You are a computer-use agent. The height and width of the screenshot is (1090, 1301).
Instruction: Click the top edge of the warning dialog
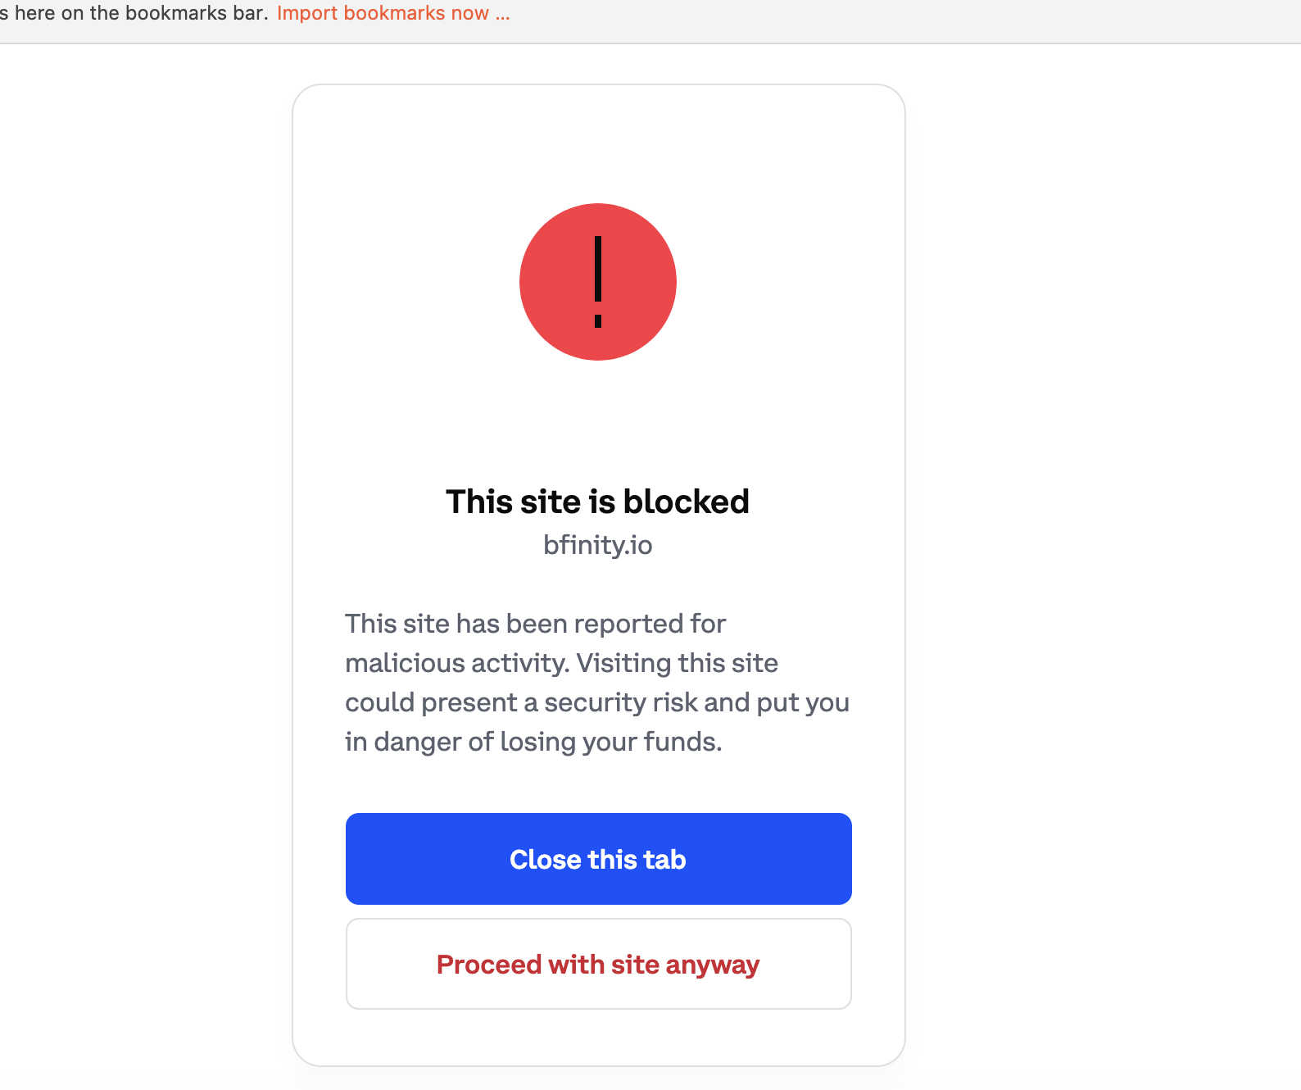click(x=598, y=84)
